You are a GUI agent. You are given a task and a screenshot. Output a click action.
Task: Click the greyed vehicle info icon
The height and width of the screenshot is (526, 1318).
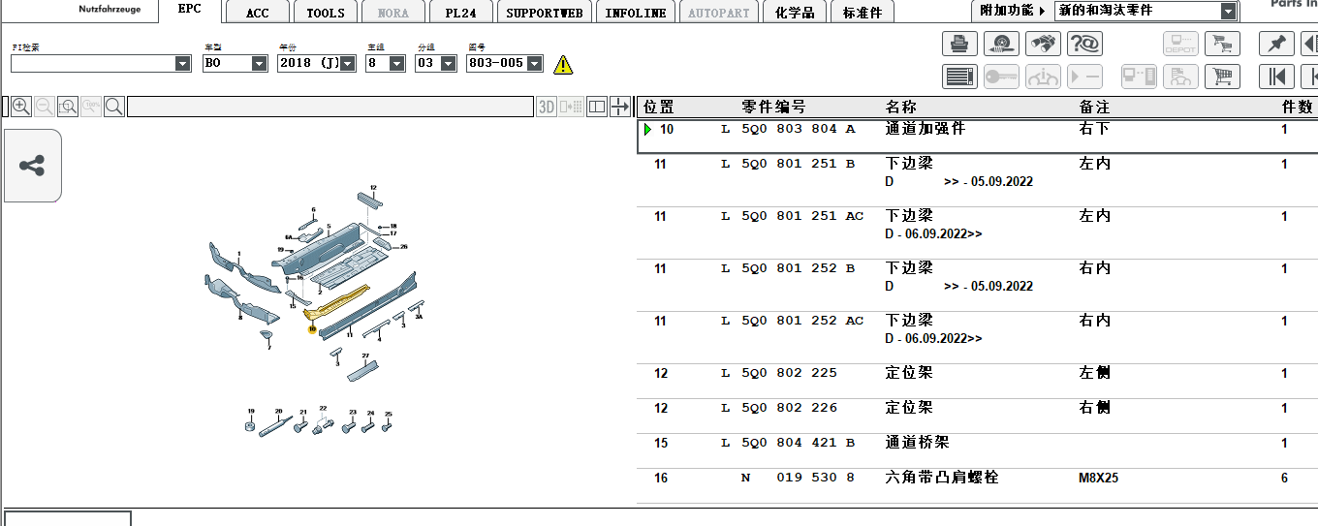click(1043, 77)
